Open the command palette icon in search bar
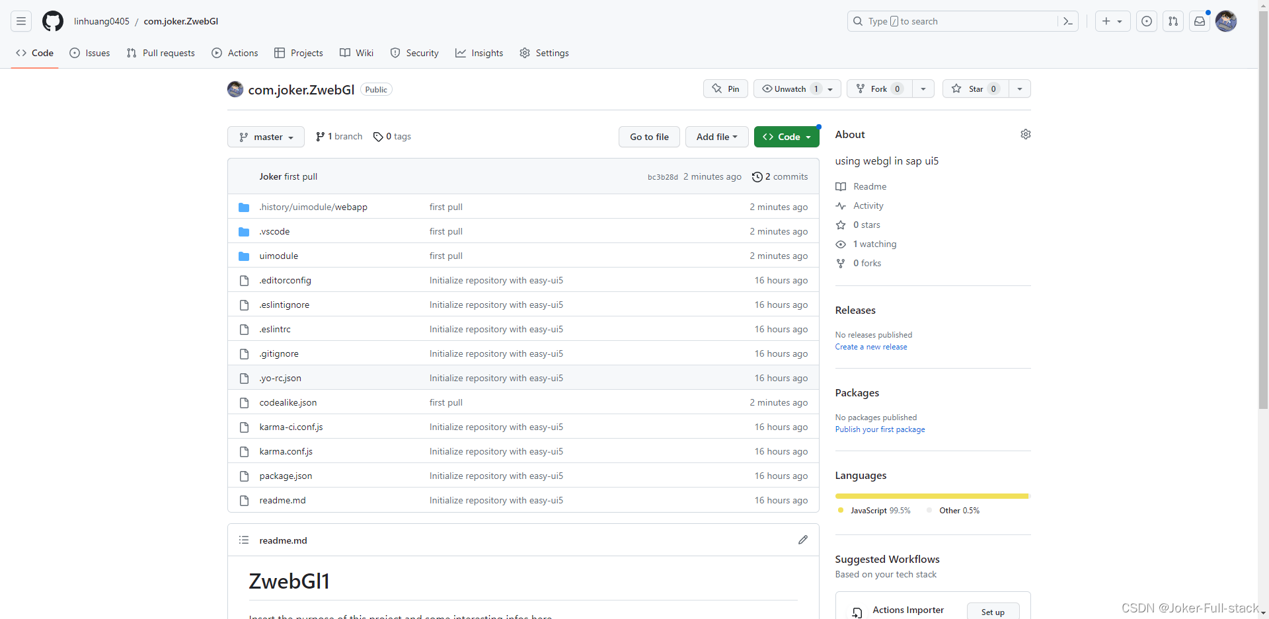The height and width of the screenshot is (619, 1269). point(1067,21)
